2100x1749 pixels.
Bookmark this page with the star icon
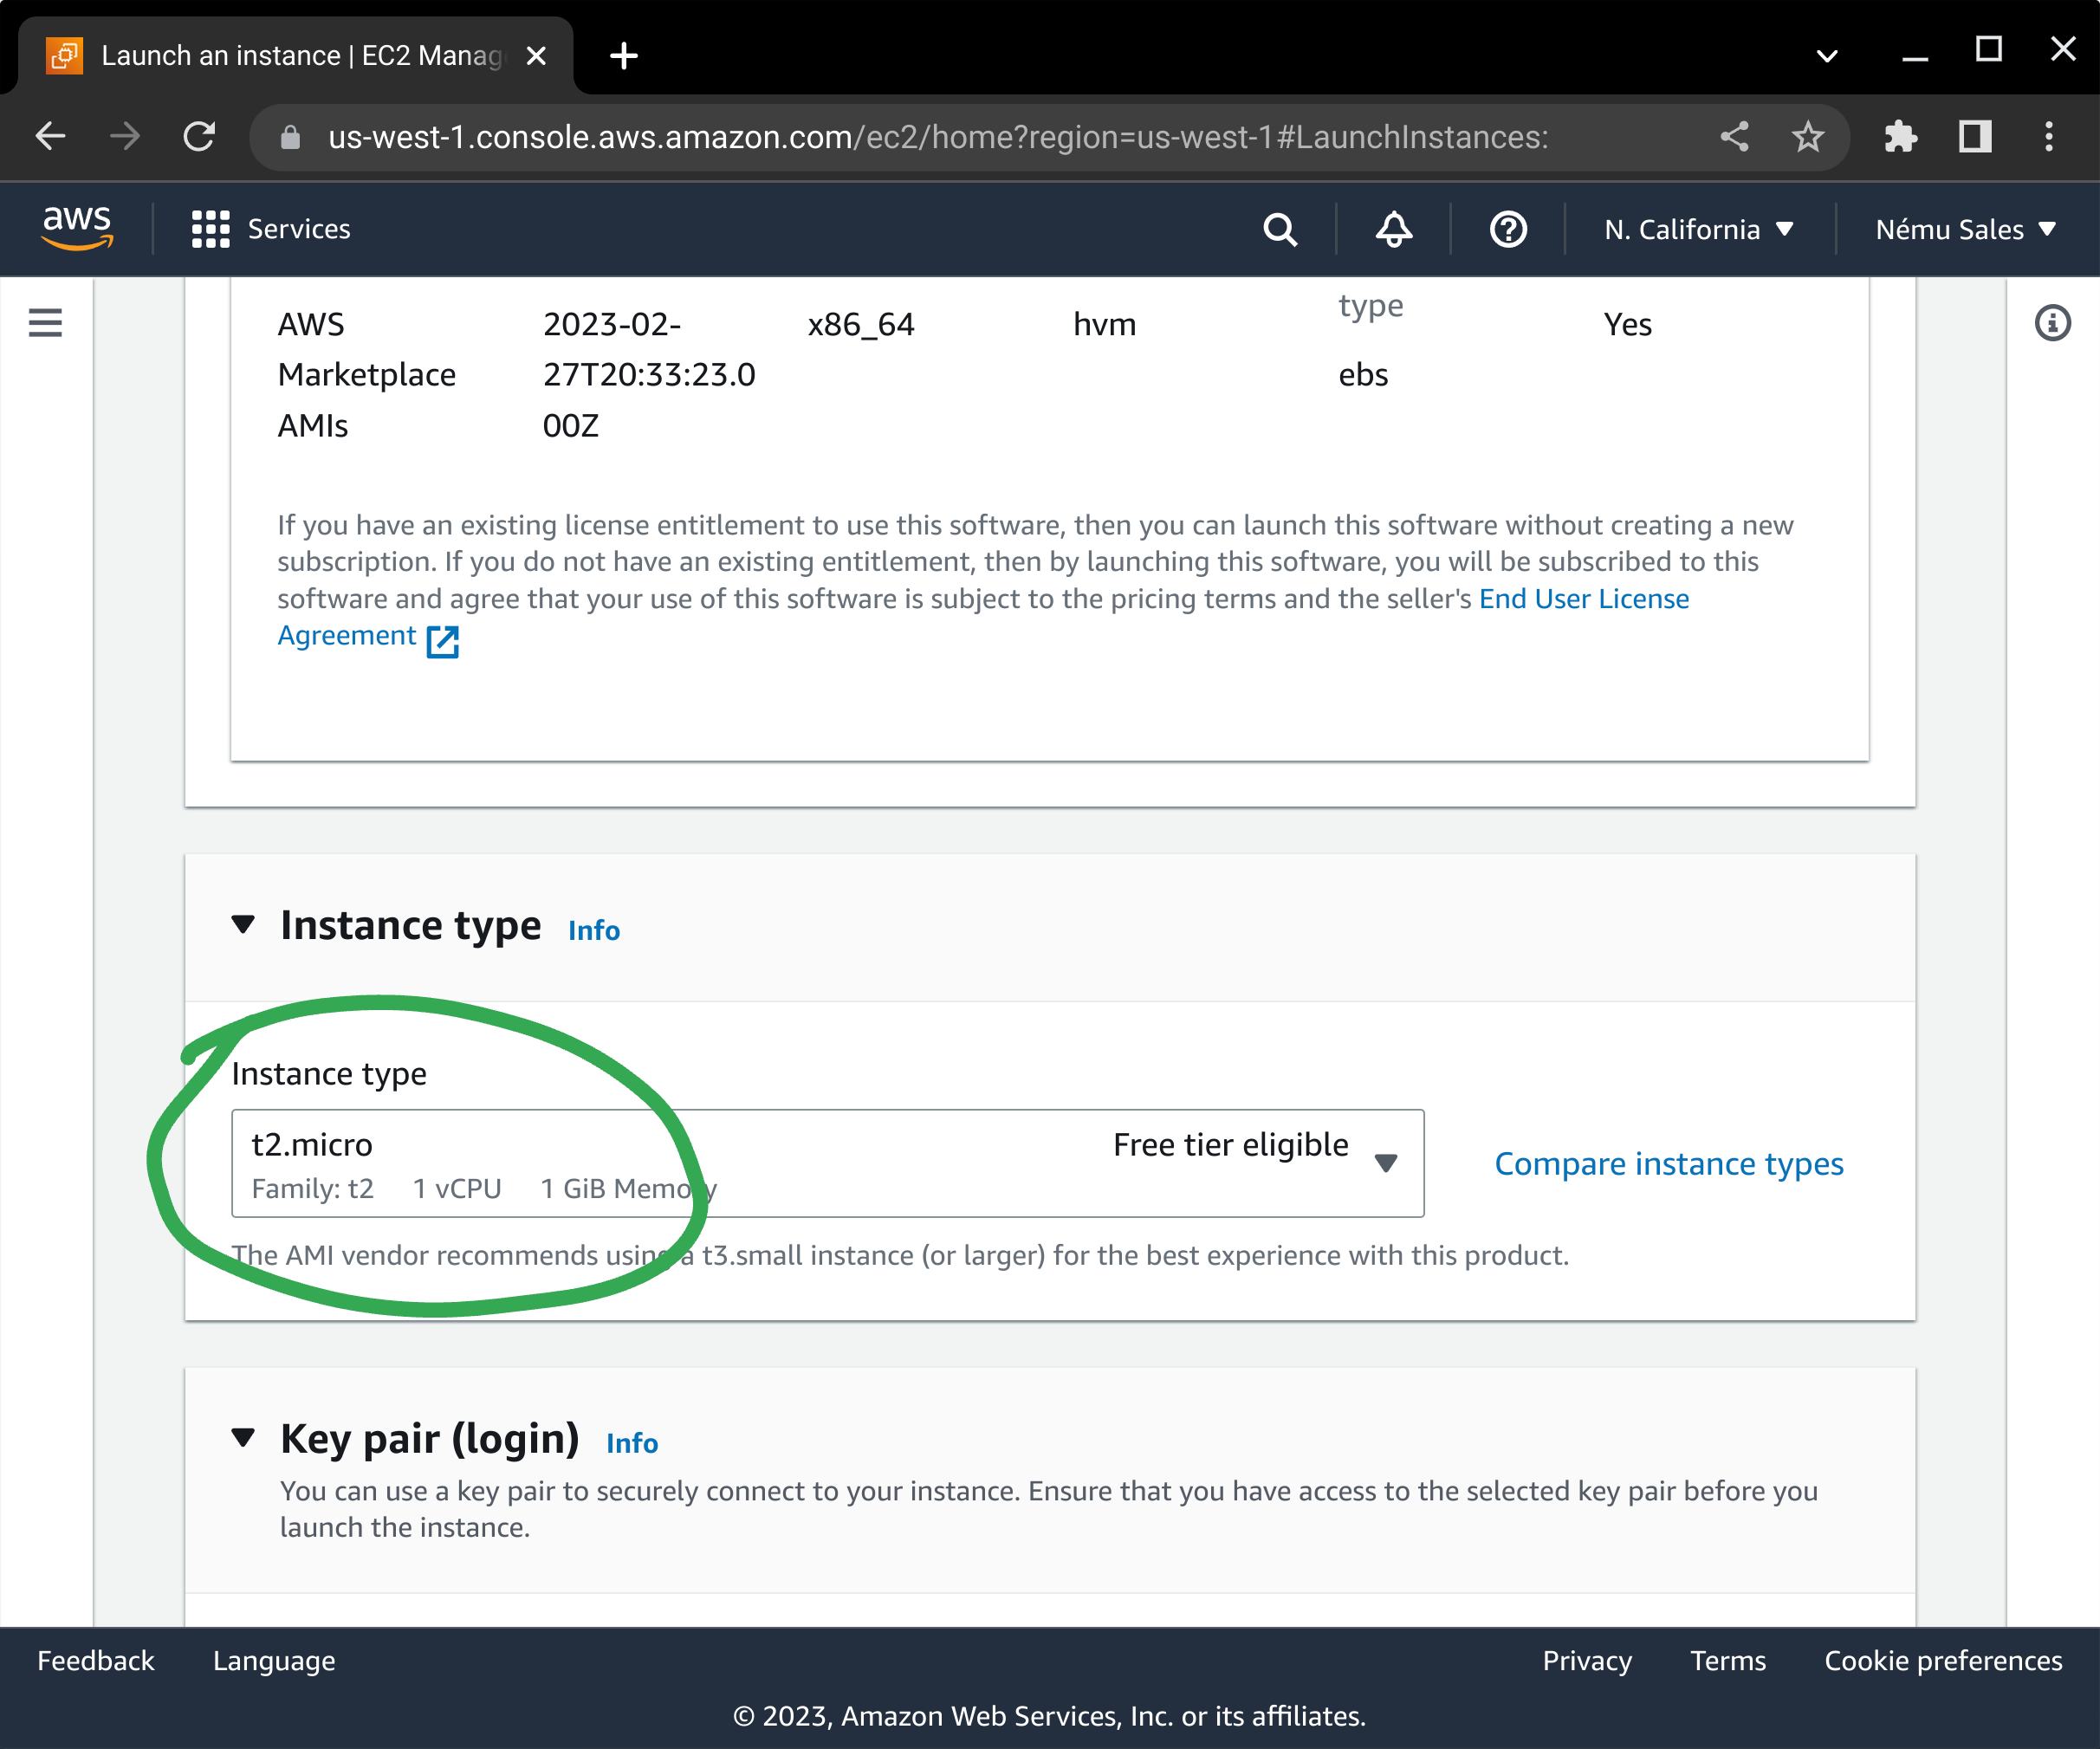pyautogui.click(x=1808, y=137)
